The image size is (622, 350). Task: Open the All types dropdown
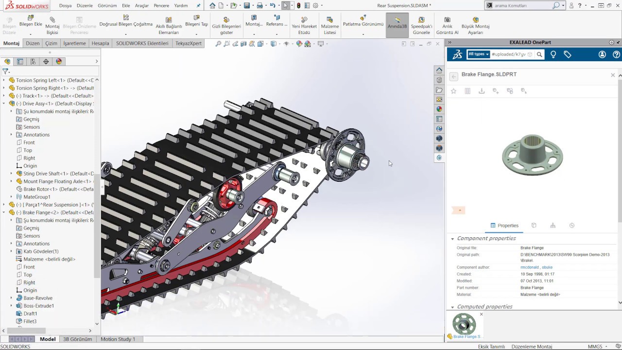point(478,54)
